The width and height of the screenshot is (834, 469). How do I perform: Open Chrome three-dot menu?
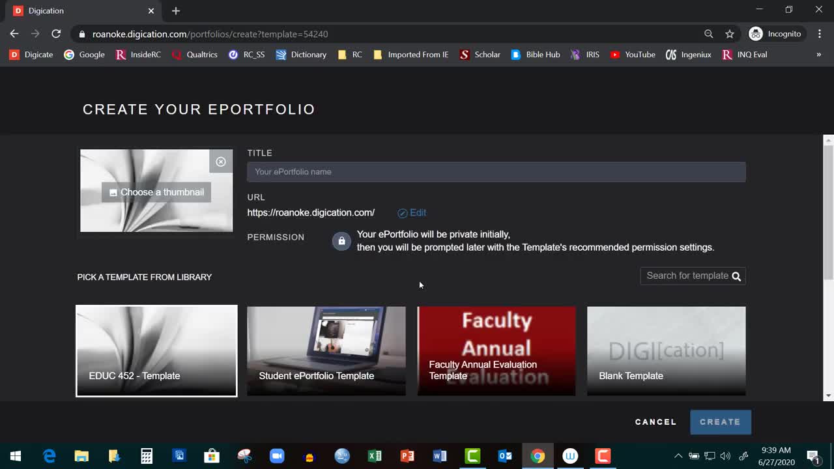click(x=820, y=34)
